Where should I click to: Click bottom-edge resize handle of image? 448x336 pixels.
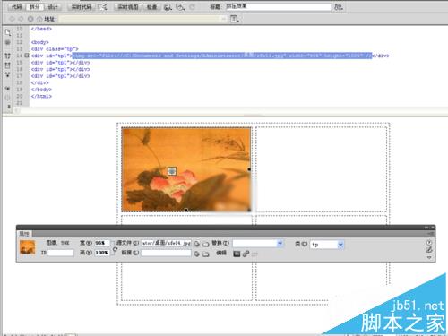pyautogui.click(x=186, y=211)
